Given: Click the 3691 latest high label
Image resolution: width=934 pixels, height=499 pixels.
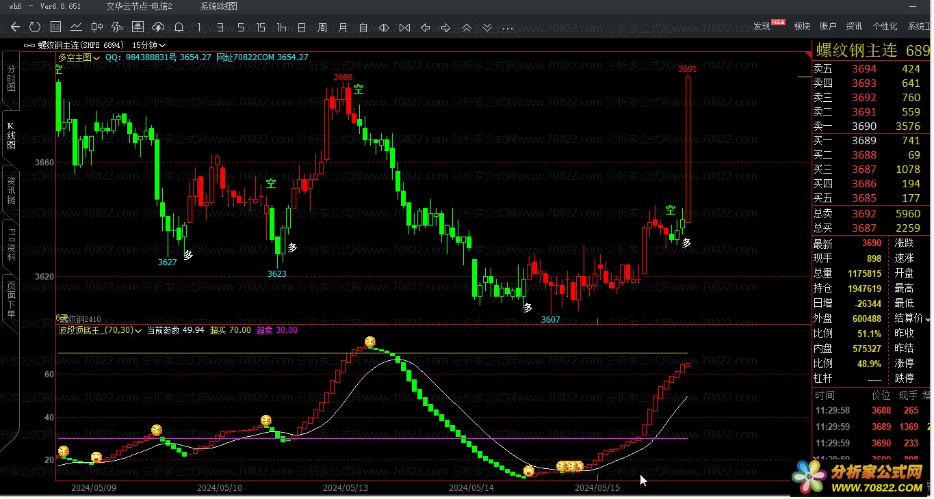Looking at the screenshot, I should point(688,68).
